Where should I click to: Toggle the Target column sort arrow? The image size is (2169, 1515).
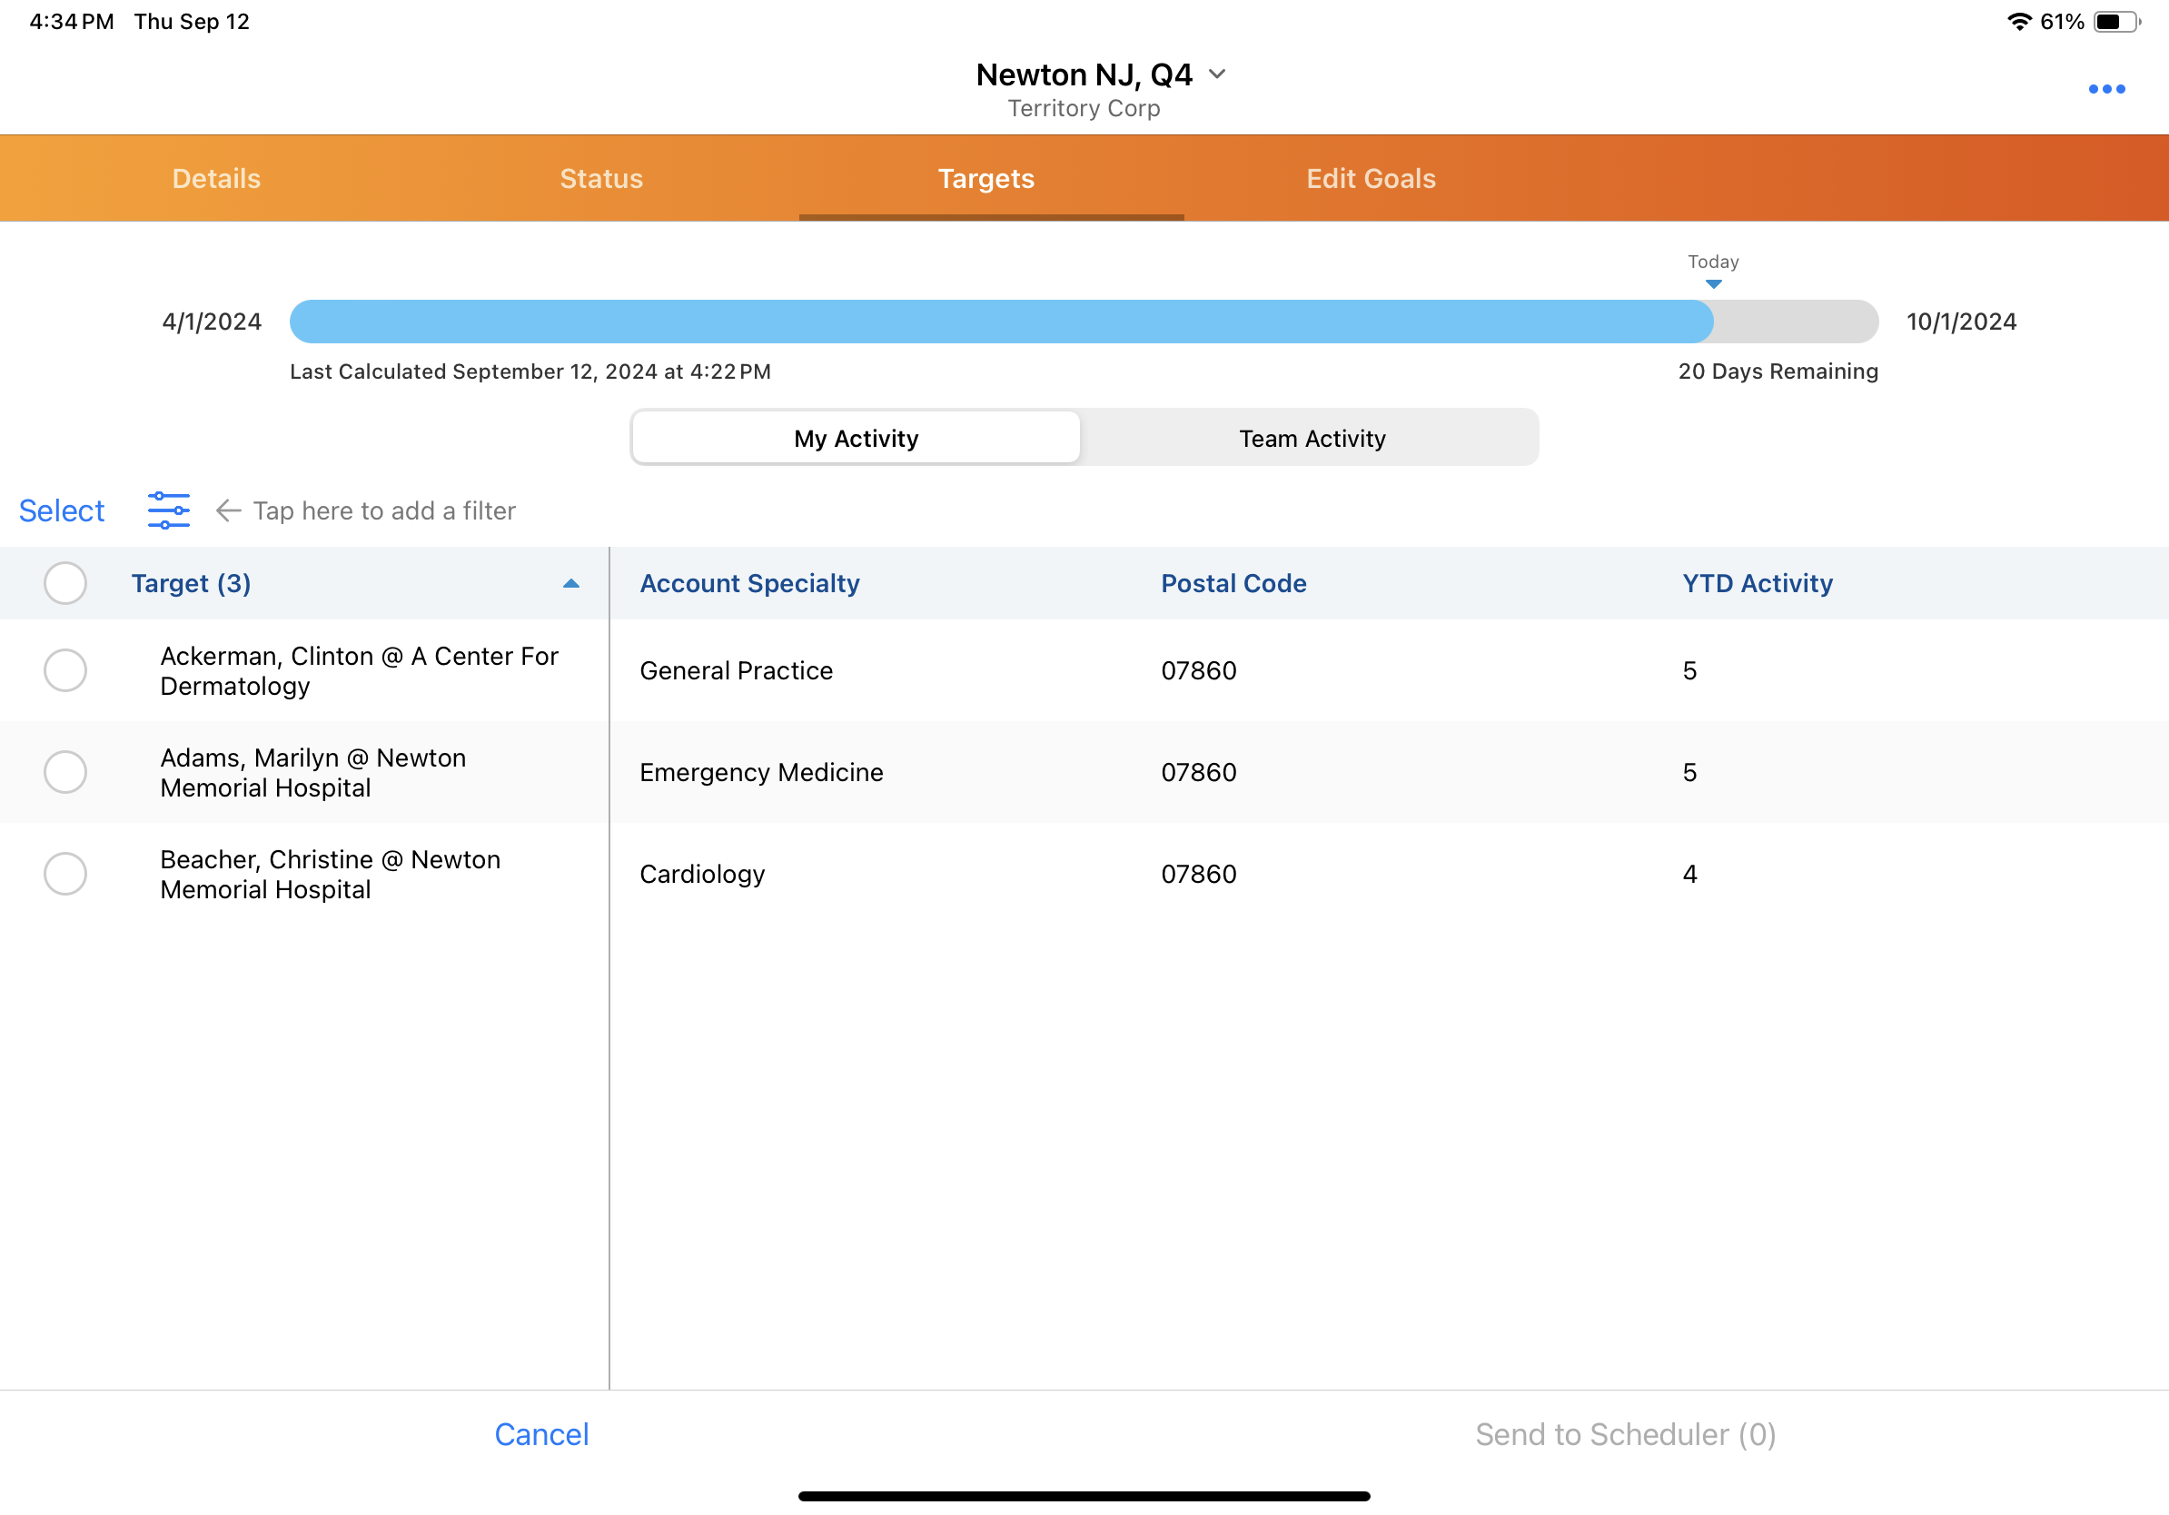(570, 583)
